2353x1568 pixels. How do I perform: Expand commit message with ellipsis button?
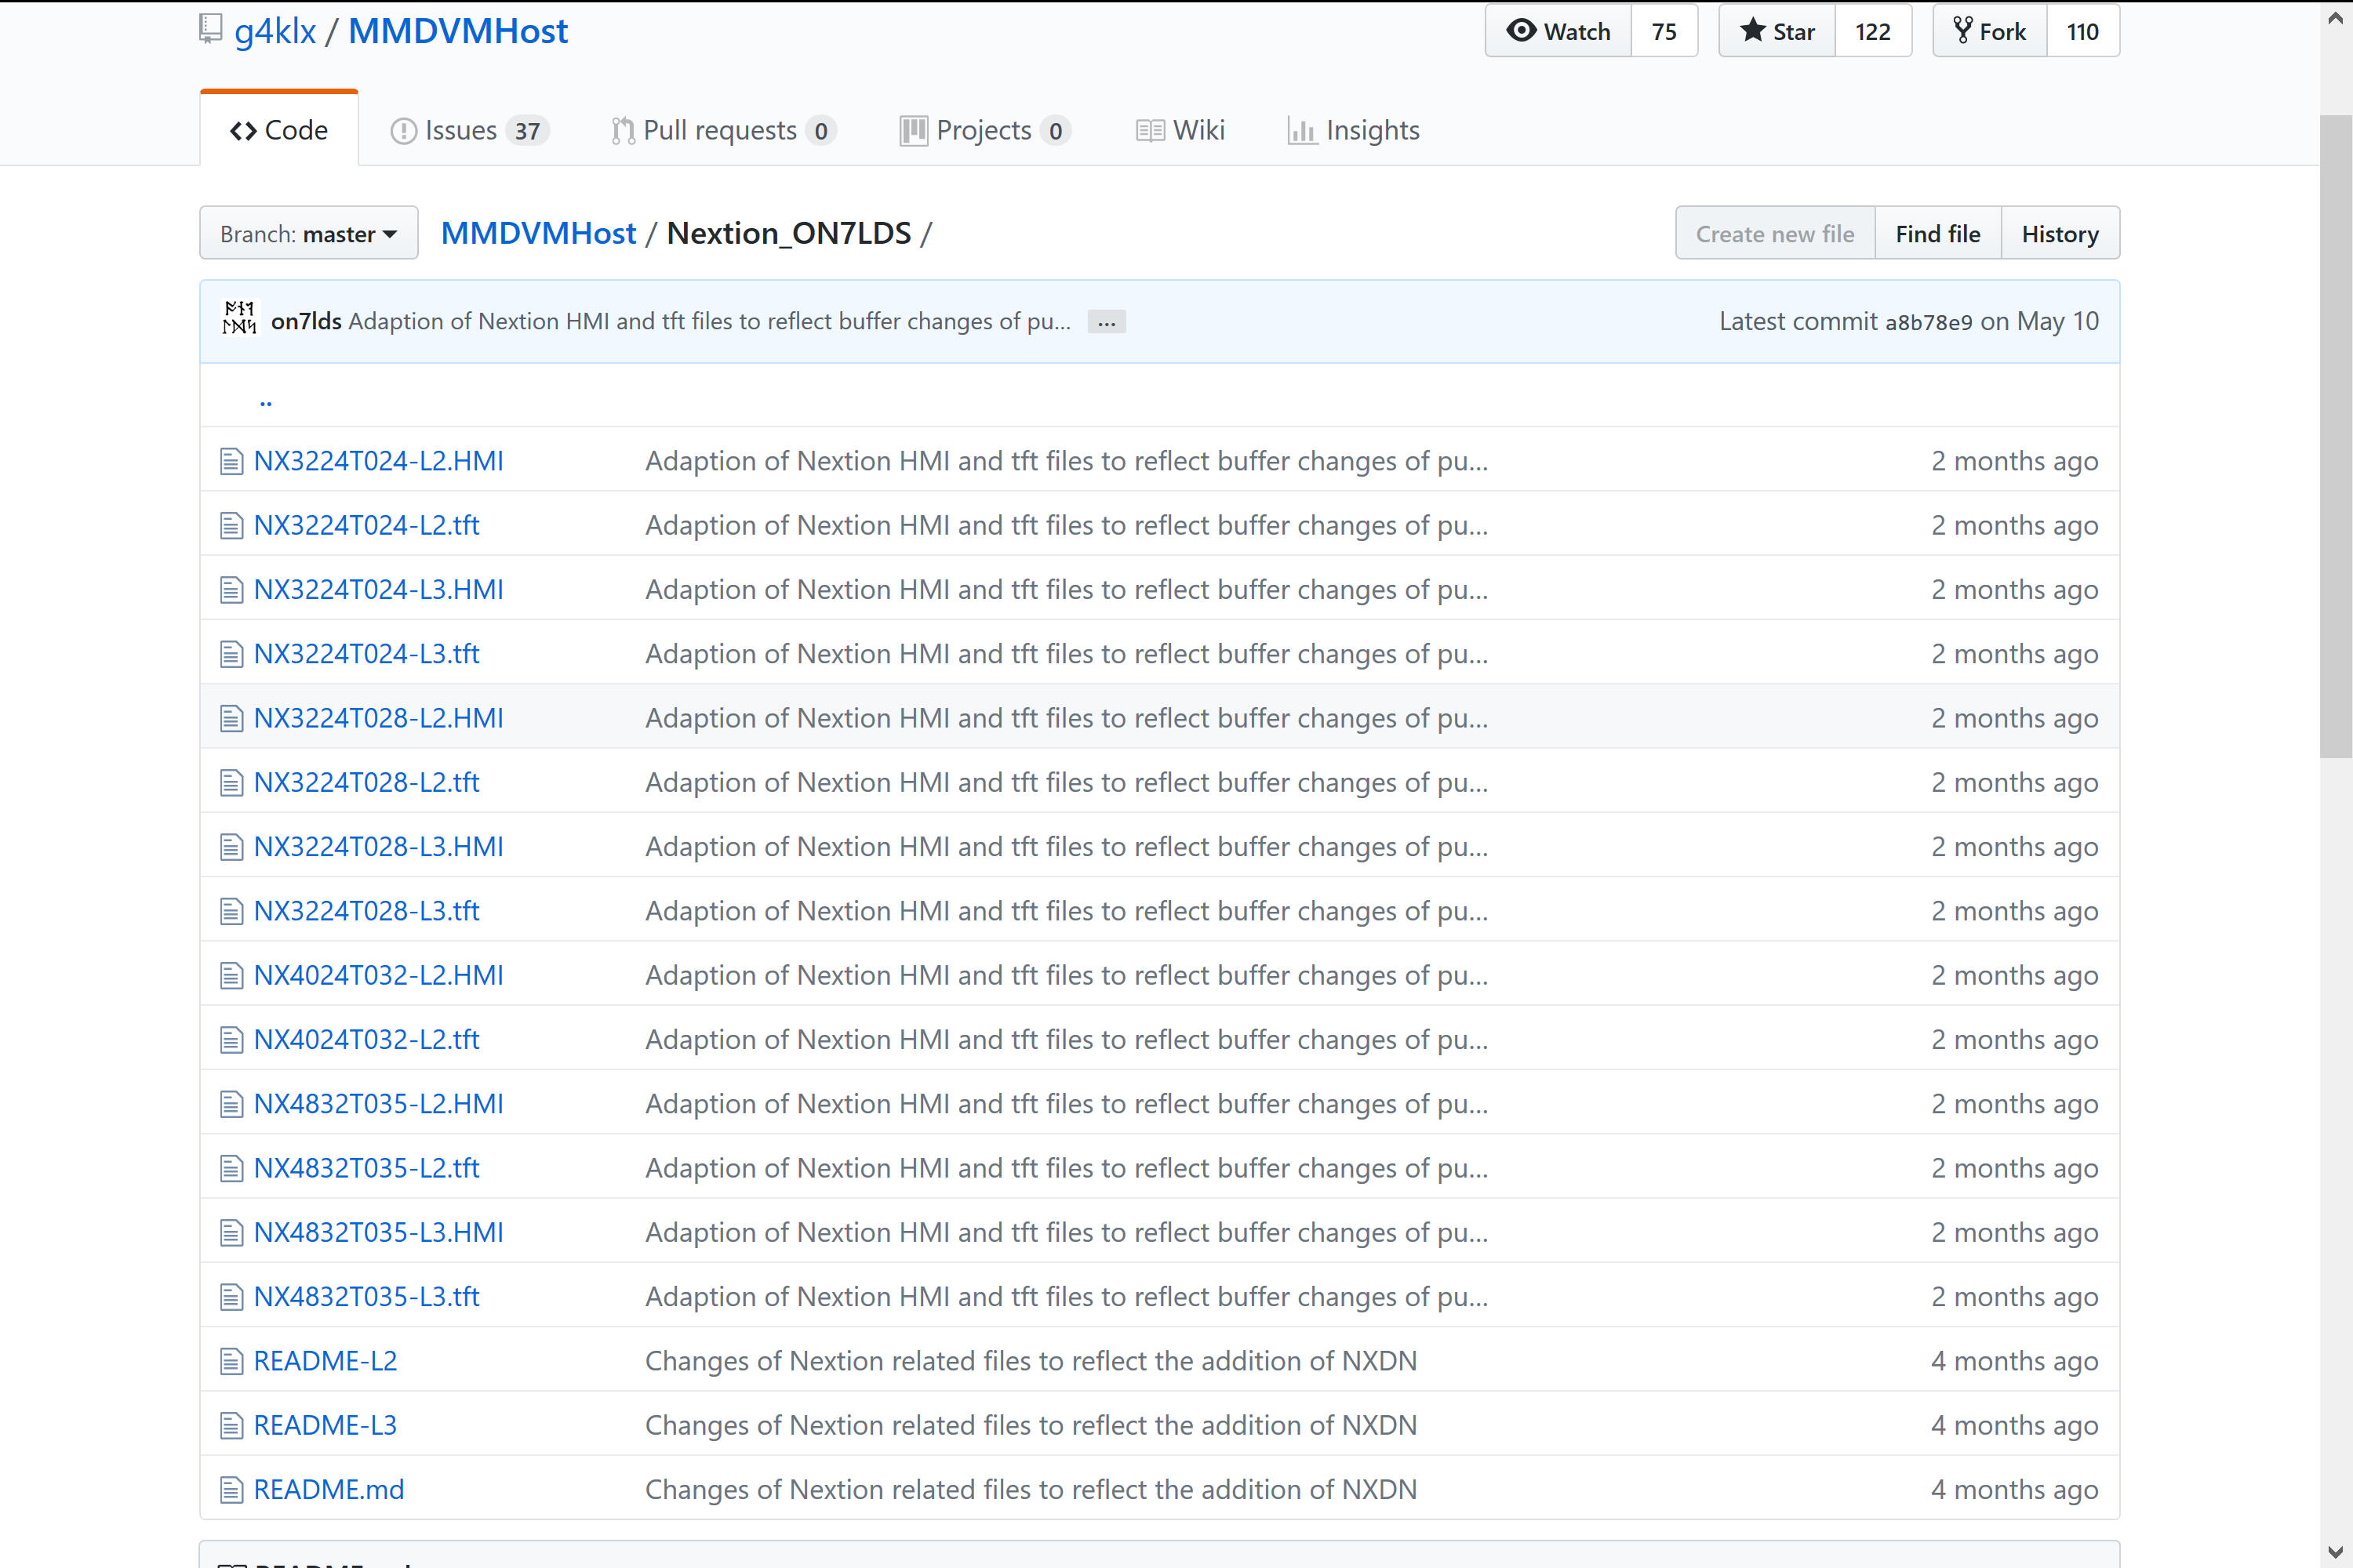pyautogui.click(x=1105, y=322)
